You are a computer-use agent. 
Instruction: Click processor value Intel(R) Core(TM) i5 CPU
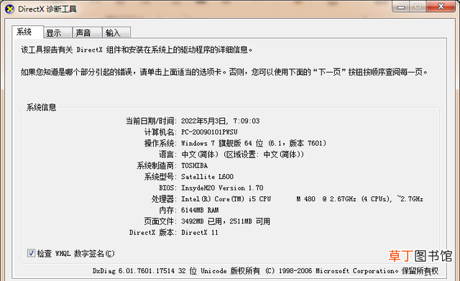coord(226,199)
